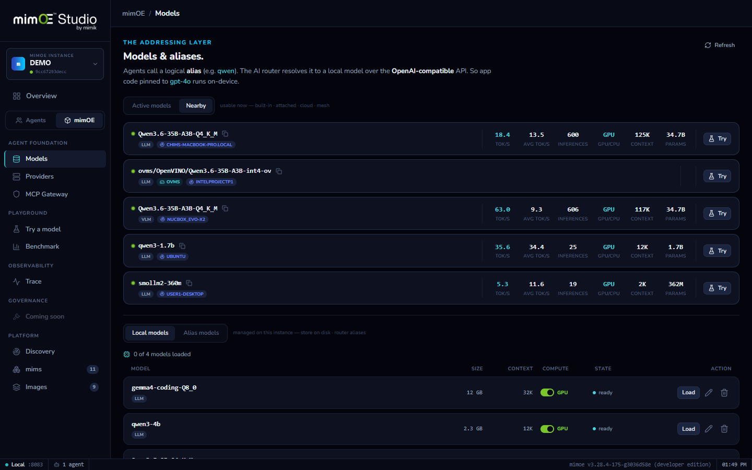This screenshot has width=752, height=470.
Task: Click the mimoe version text in status bar
Action: (x=640, y=465)
